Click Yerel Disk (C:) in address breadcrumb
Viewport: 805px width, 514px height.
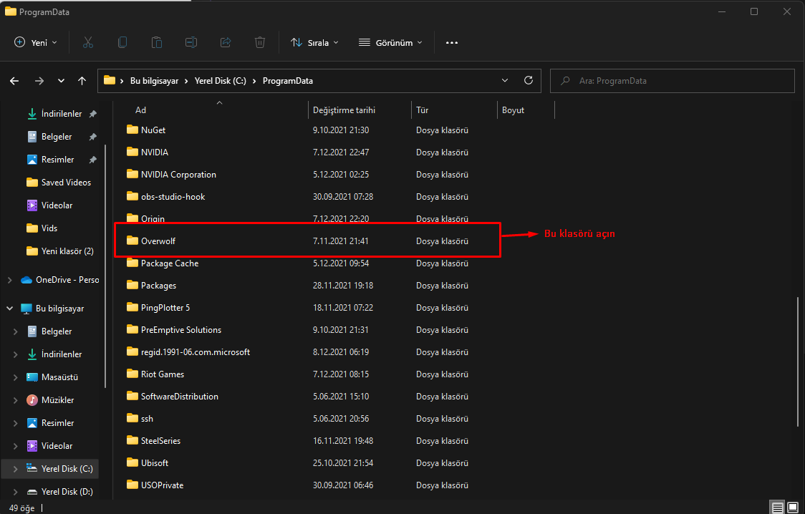221,81
